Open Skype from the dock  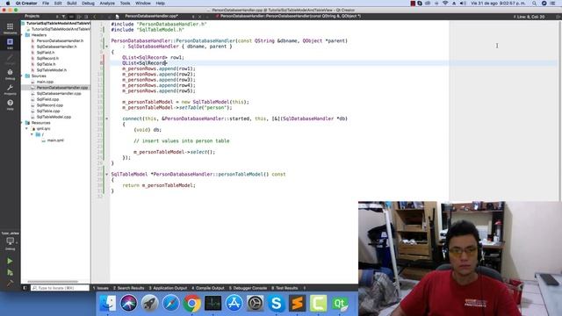pyautogui.click(x=277, y=304)
